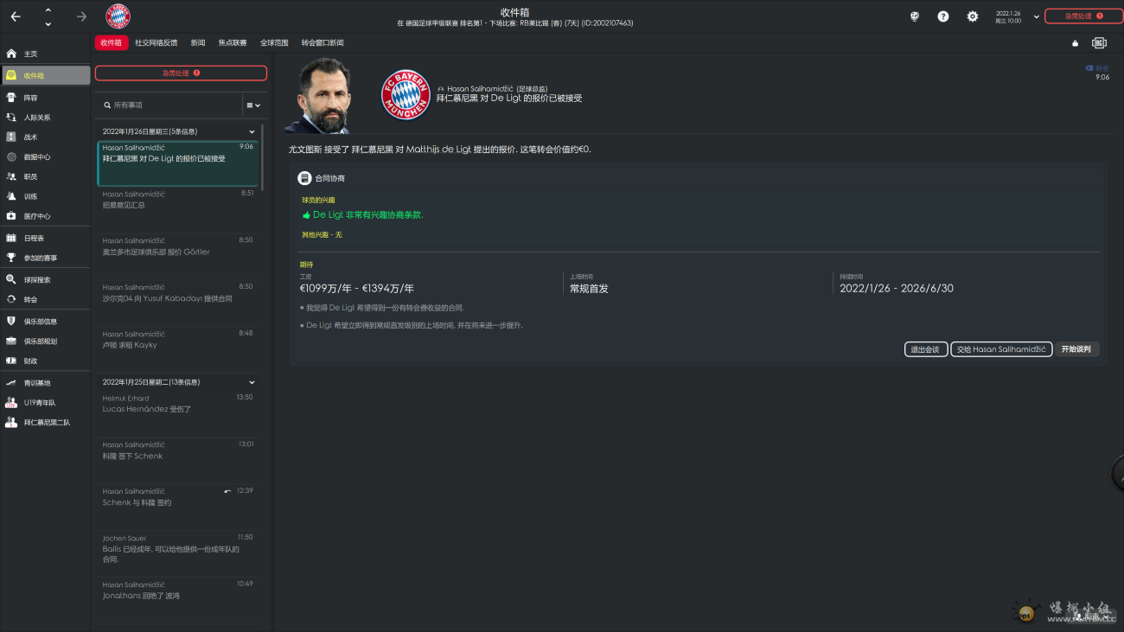Viewport: 1124px width, 632px height.
Task: Open 球探搜索 scouting in the sidebar
Action: click(45, 280)
